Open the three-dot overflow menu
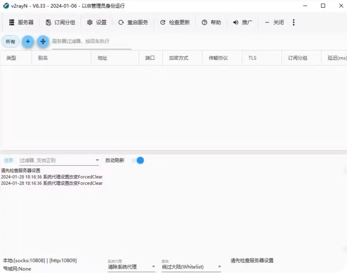347x273 pixels. tap(294, 23)
